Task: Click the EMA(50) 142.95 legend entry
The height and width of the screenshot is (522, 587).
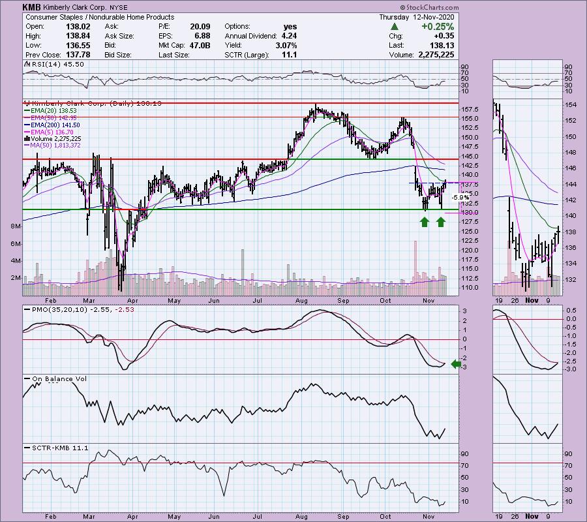Action: (50, 117)
